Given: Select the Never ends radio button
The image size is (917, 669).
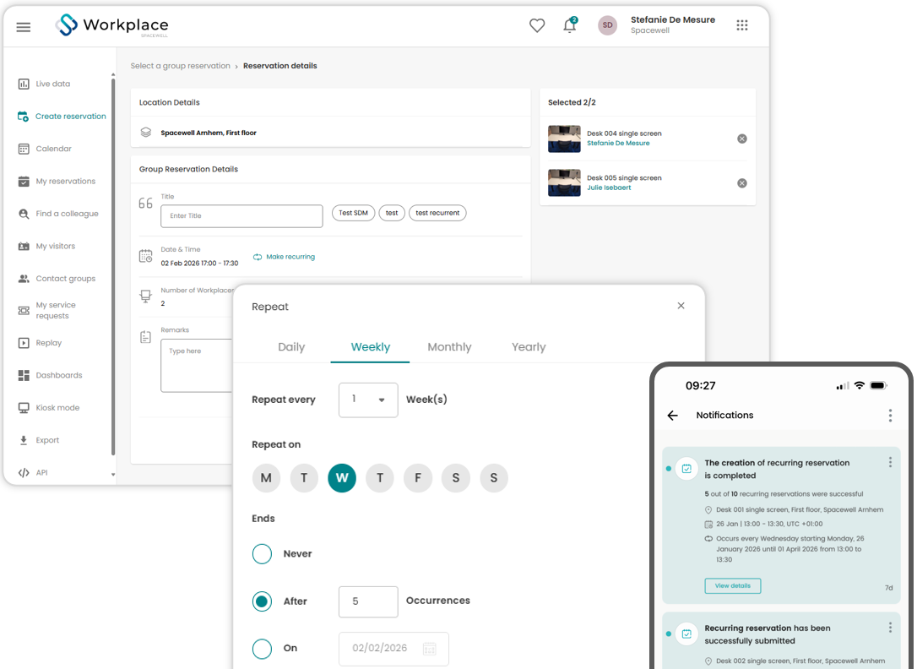Looking at the screenshot, I should coord(262,554).
